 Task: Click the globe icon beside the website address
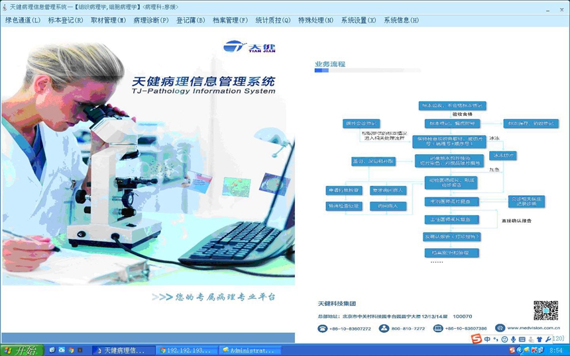click(500, 328)
